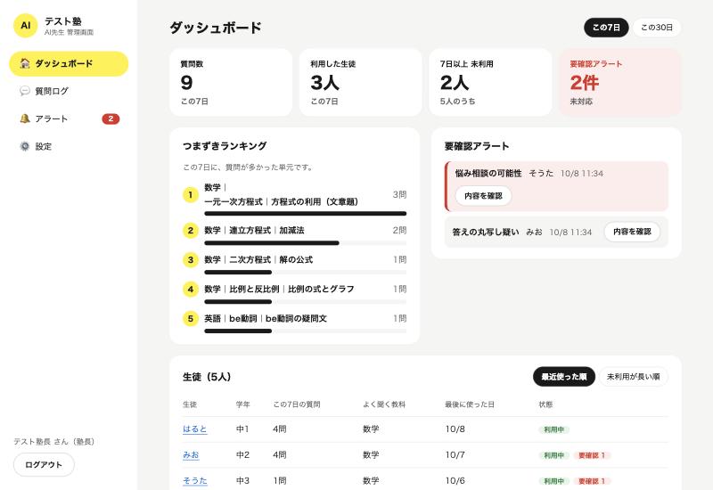Screen dimensions: 713x490
Task: Click 内容を確認 for 答えの丸写し疑い alert
Action: click(632, 232)
